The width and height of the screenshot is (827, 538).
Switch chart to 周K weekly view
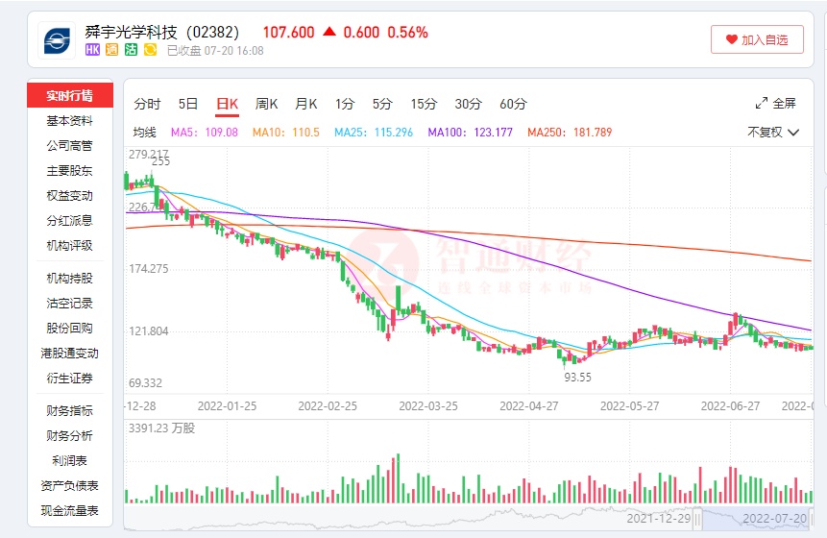(x=266, y=104)
